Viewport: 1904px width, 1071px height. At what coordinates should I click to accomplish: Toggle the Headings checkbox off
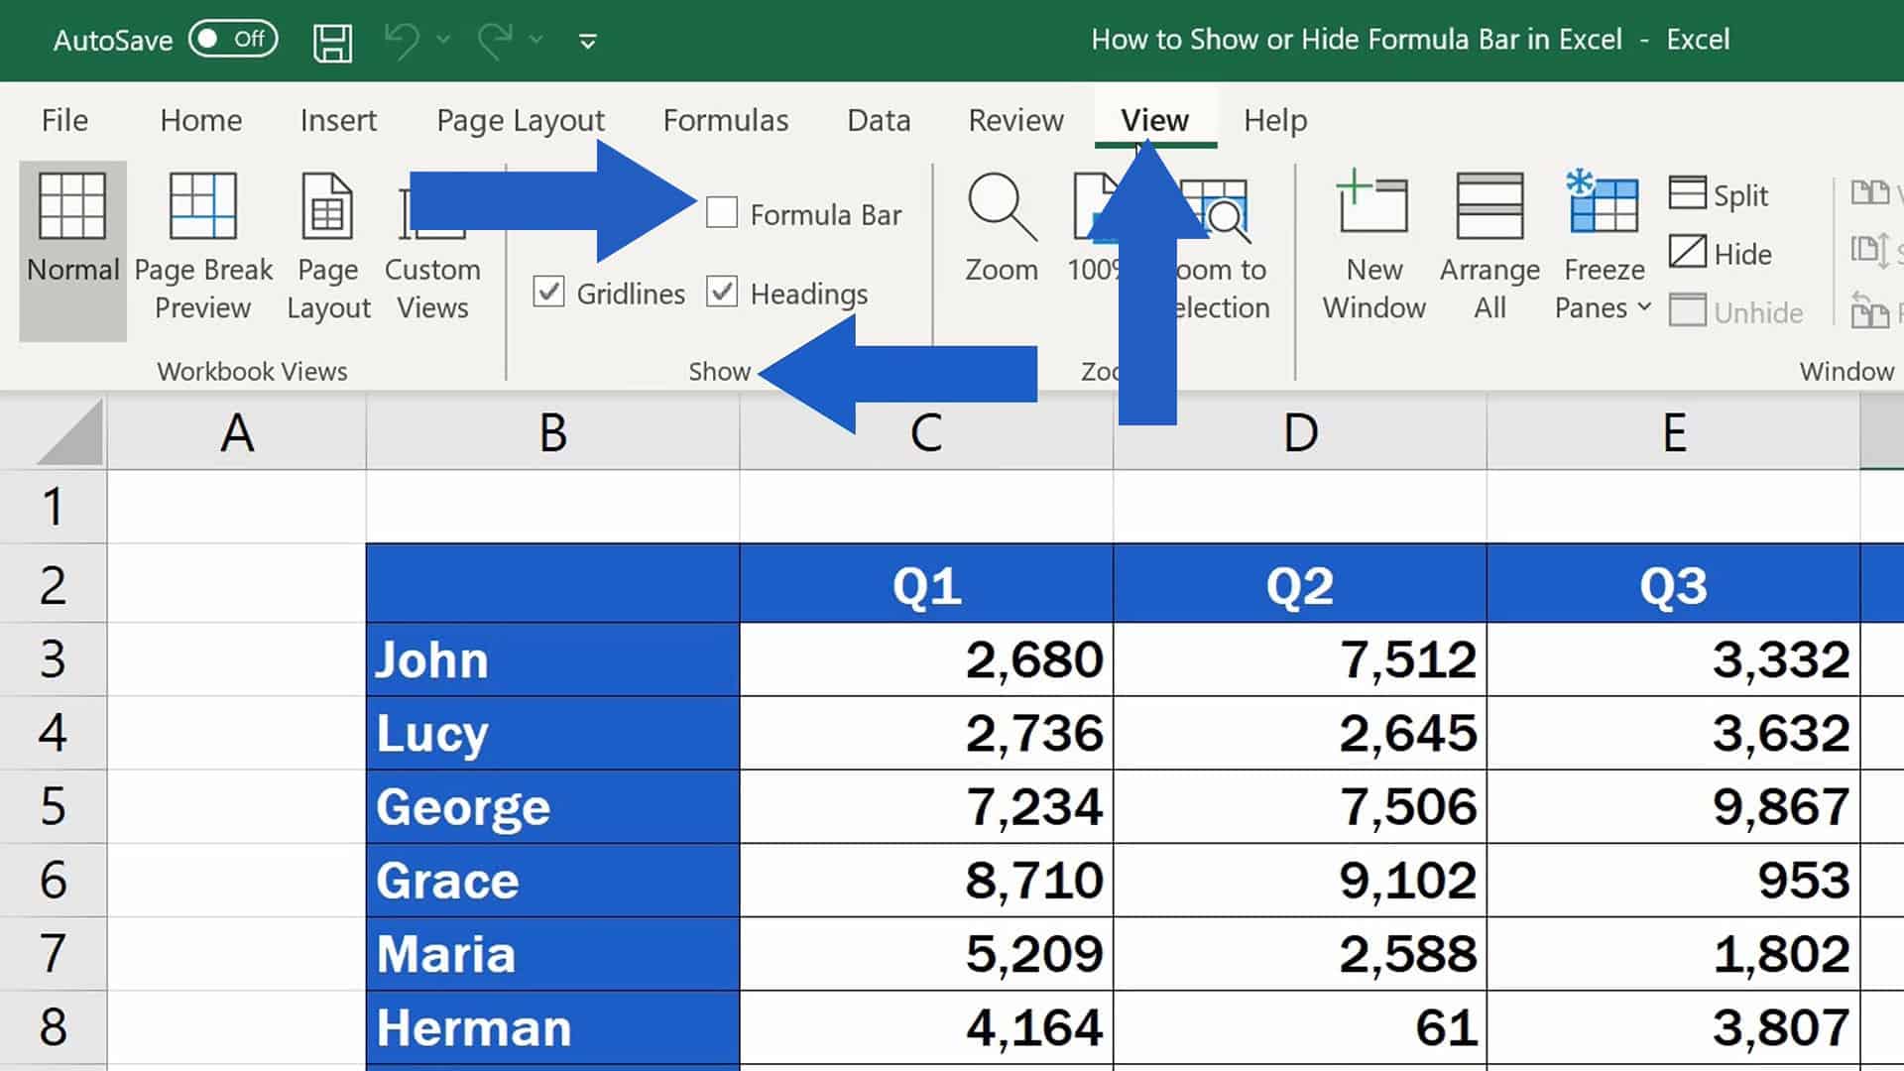point(721,292)
